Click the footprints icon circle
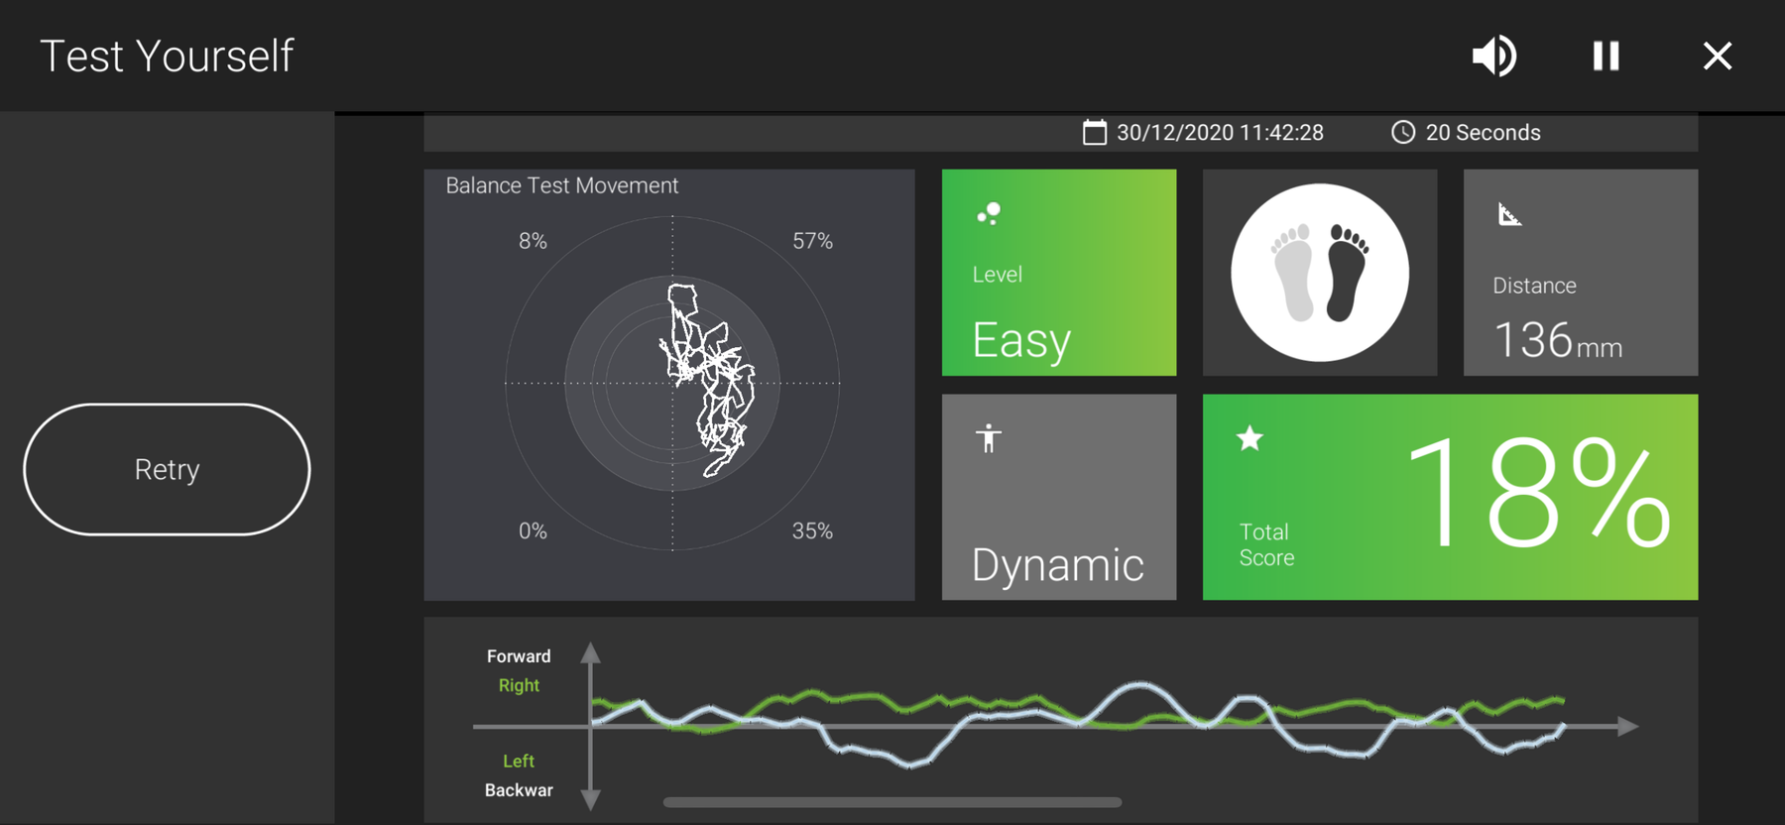Screen dimensions: 1785x825 pos(1319,273)
